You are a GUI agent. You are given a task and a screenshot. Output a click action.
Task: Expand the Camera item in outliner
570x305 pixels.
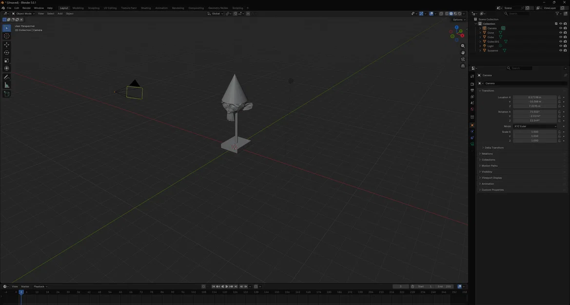(480, 28)
